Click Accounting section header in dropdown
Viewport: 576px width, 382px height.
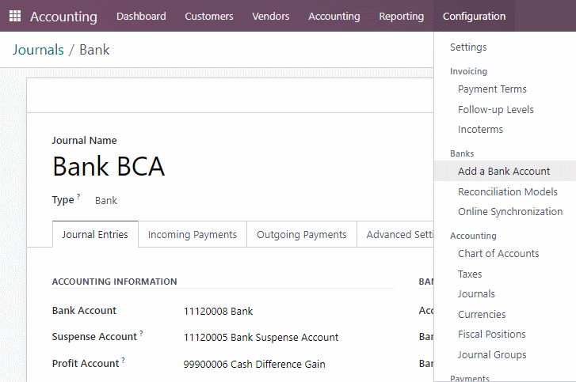(473, 236)
